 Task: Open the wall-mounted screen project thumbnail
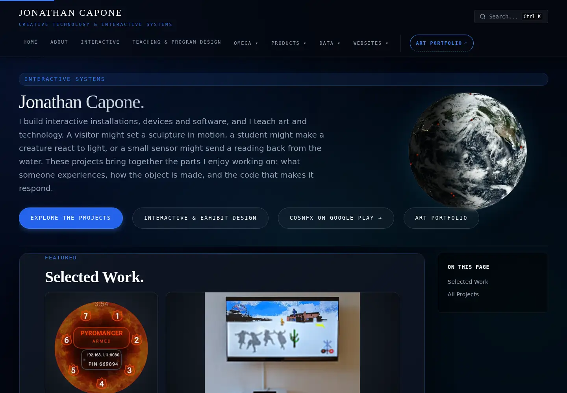(282, 343)
